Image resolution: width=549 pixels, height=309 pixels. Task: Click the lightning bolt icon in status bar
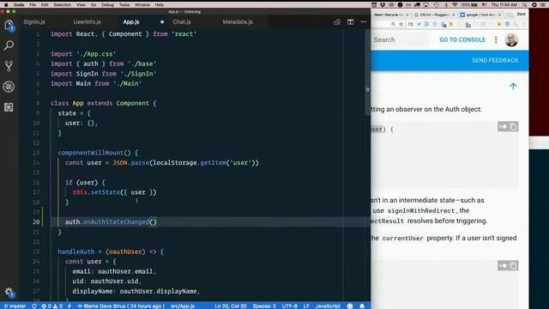[x=69, y=306]
